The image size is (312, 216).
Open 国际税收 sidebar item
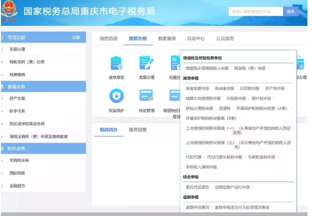click(17, 173)
